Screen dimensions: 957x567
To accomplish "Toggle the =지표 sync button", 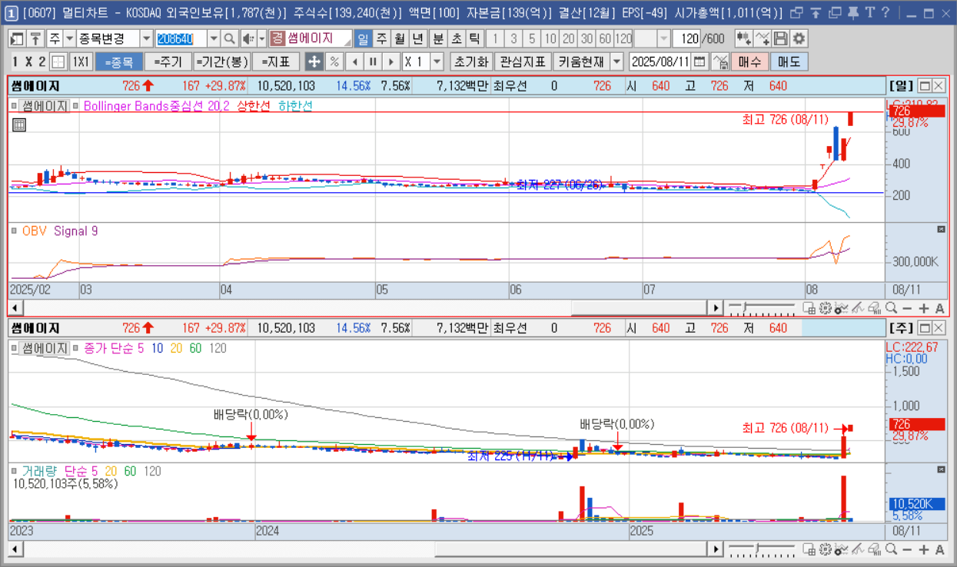I will [275, 61].
